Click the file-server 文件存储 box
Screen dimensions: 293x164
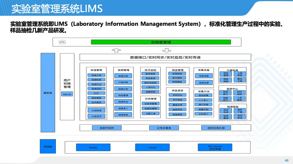215,147
